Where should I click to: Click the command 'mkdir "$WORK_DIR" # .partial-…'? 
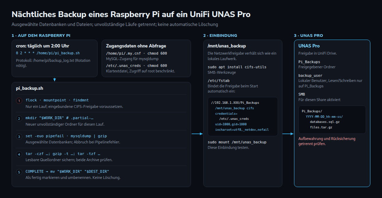(x=59, y=118)
